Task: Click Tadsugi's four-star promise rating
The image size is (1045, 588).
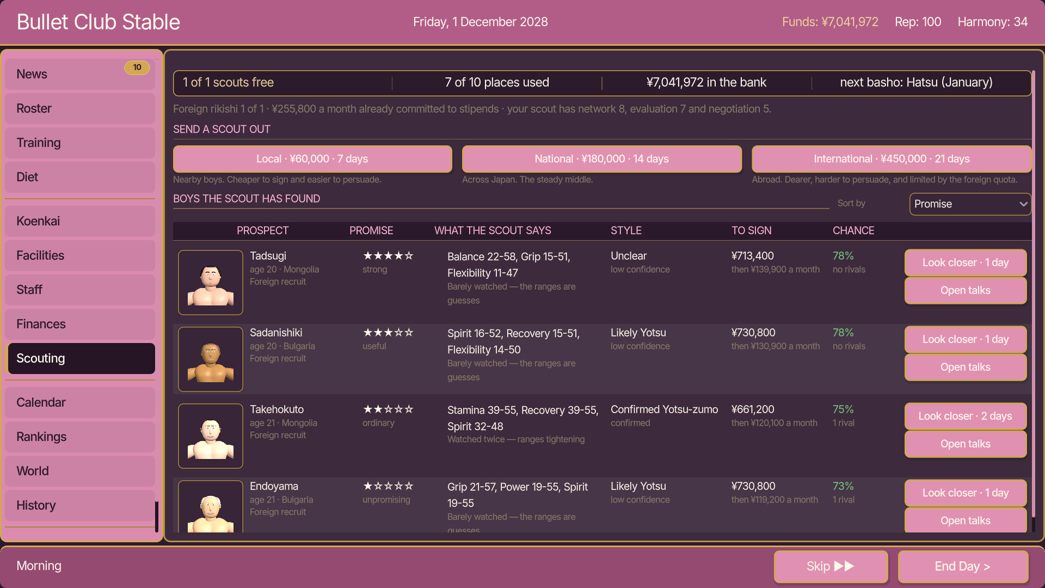Action: 388,256
